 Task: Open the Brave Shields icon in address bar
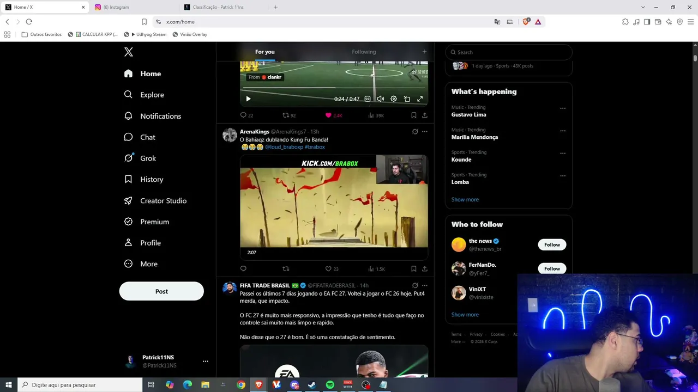point(526,22)
